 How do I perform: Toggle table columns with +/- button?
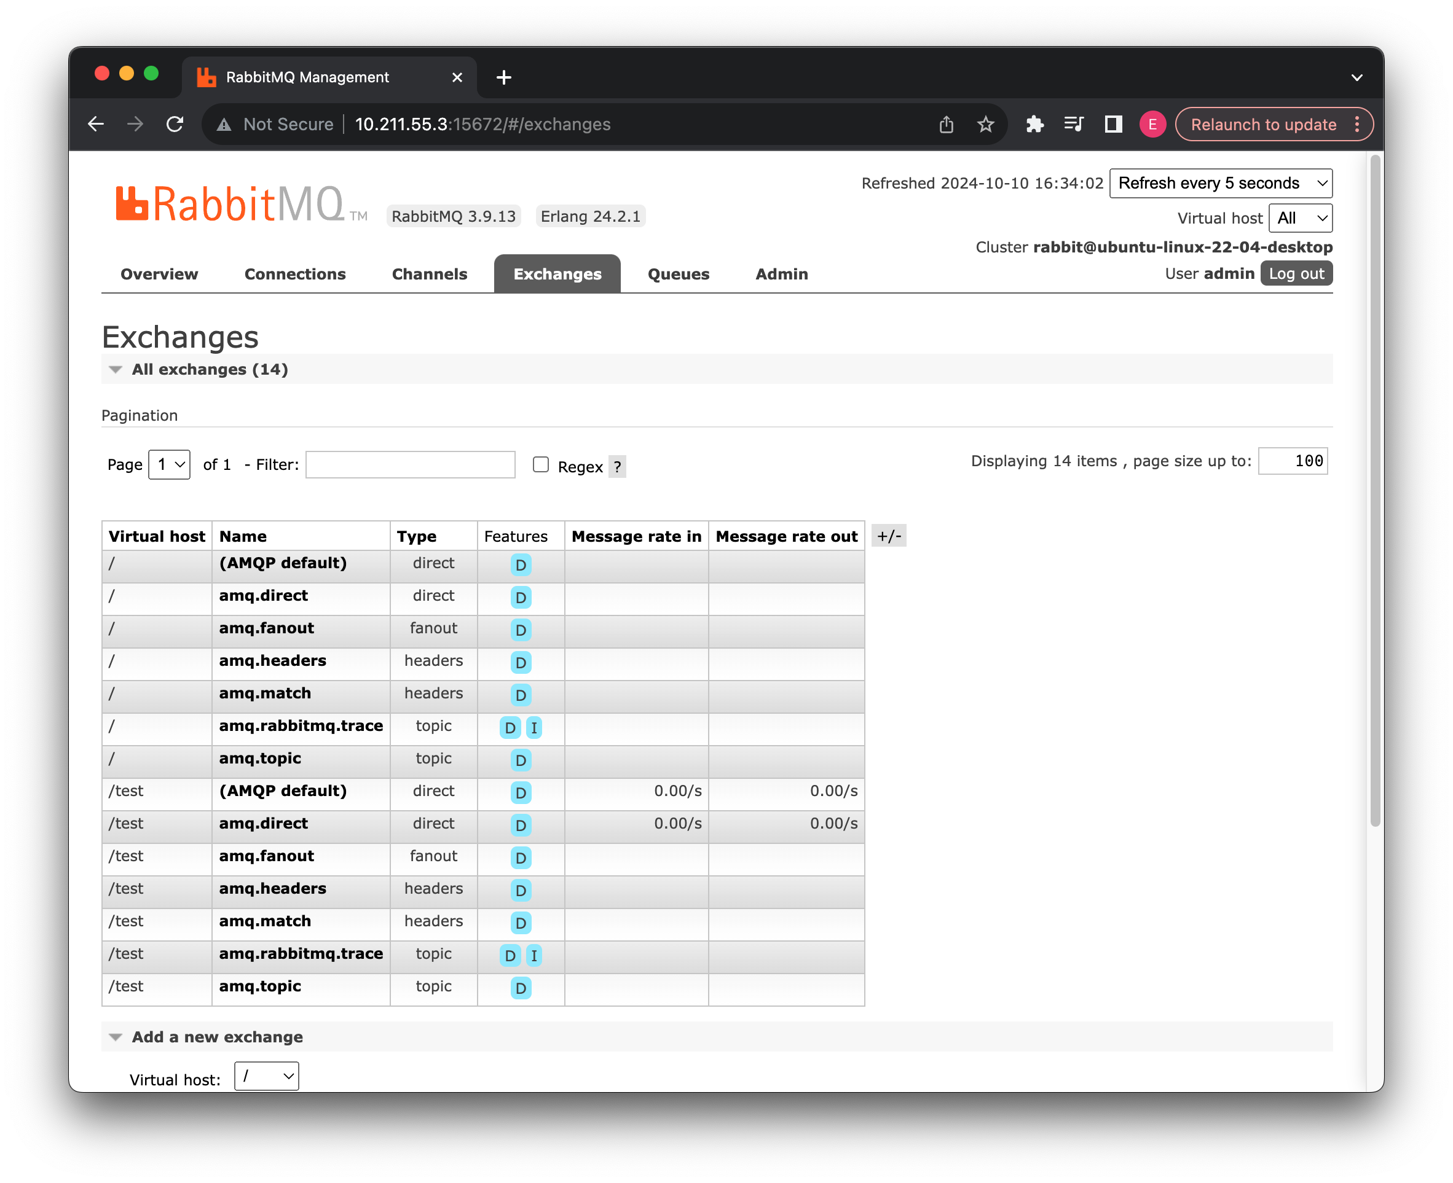pyautogui.click(x=888, y=536)
